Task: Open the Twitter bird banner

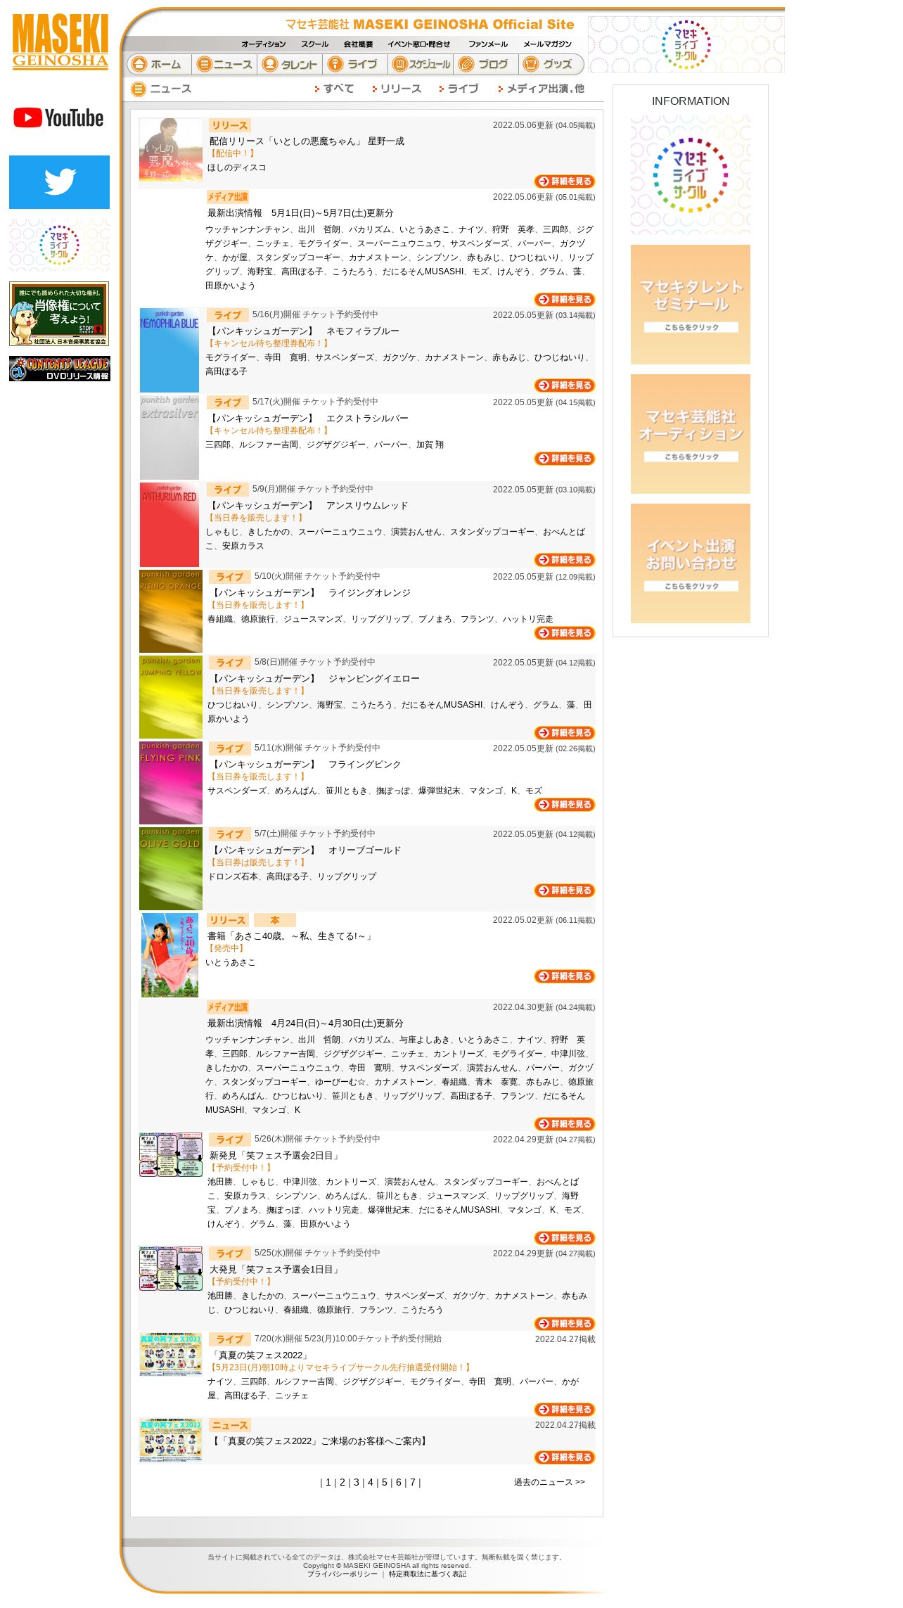Action: click(x=59, y=182)
